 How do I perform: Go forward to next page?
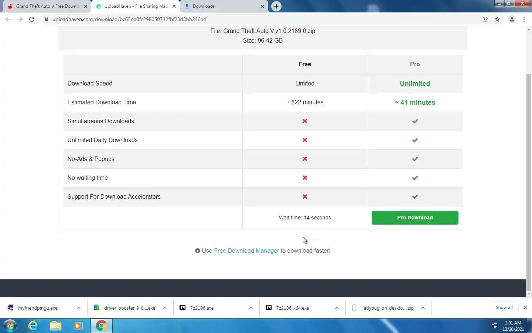(x=20, y=19)
